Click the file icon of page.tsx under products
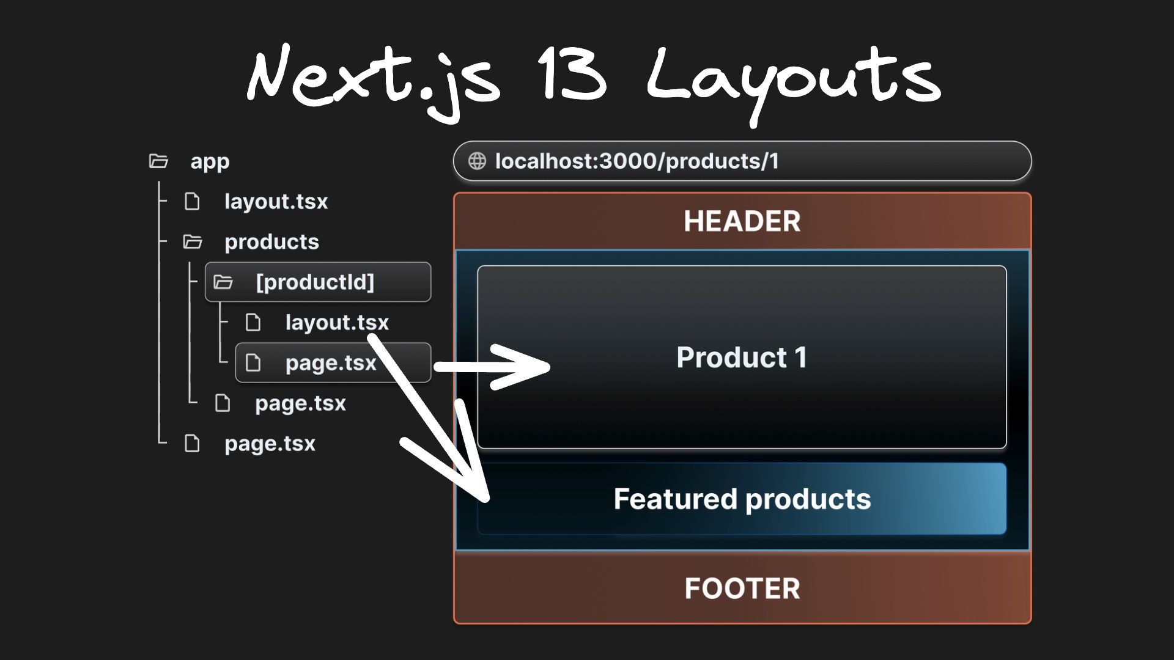1174x660 pixels. point(223,403)
